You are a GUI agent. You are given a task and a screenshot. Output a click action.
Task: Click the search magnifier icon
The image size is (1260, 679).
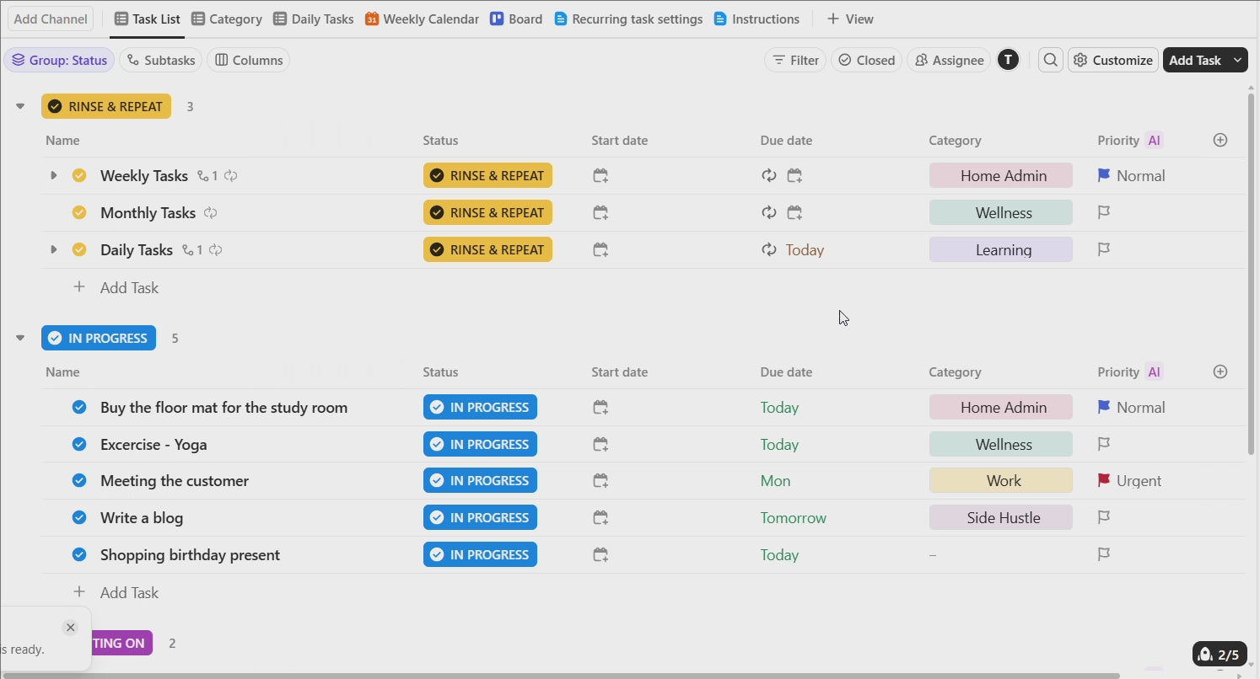click(1050, 60)
